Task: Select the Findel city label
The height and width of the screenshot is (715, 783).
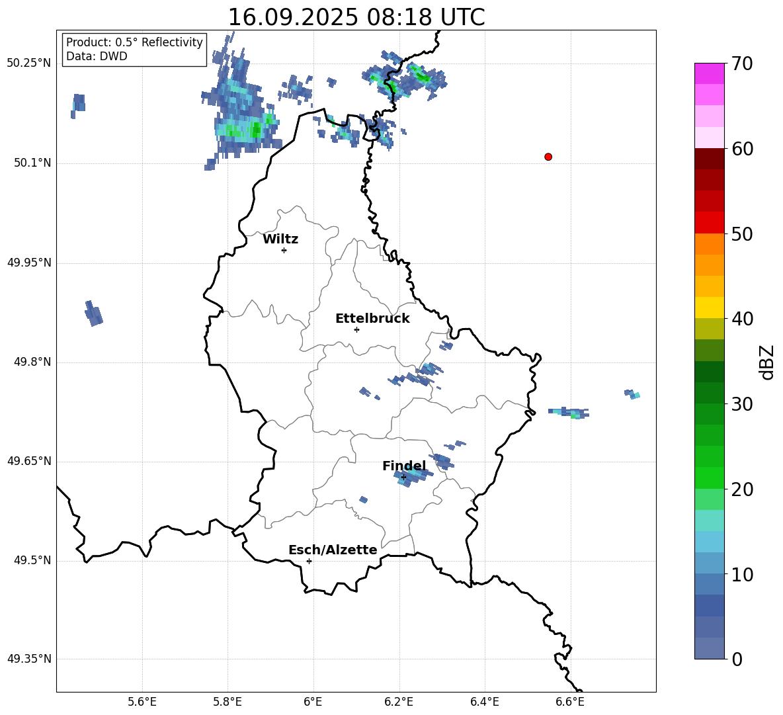Action: coord(404,466)
